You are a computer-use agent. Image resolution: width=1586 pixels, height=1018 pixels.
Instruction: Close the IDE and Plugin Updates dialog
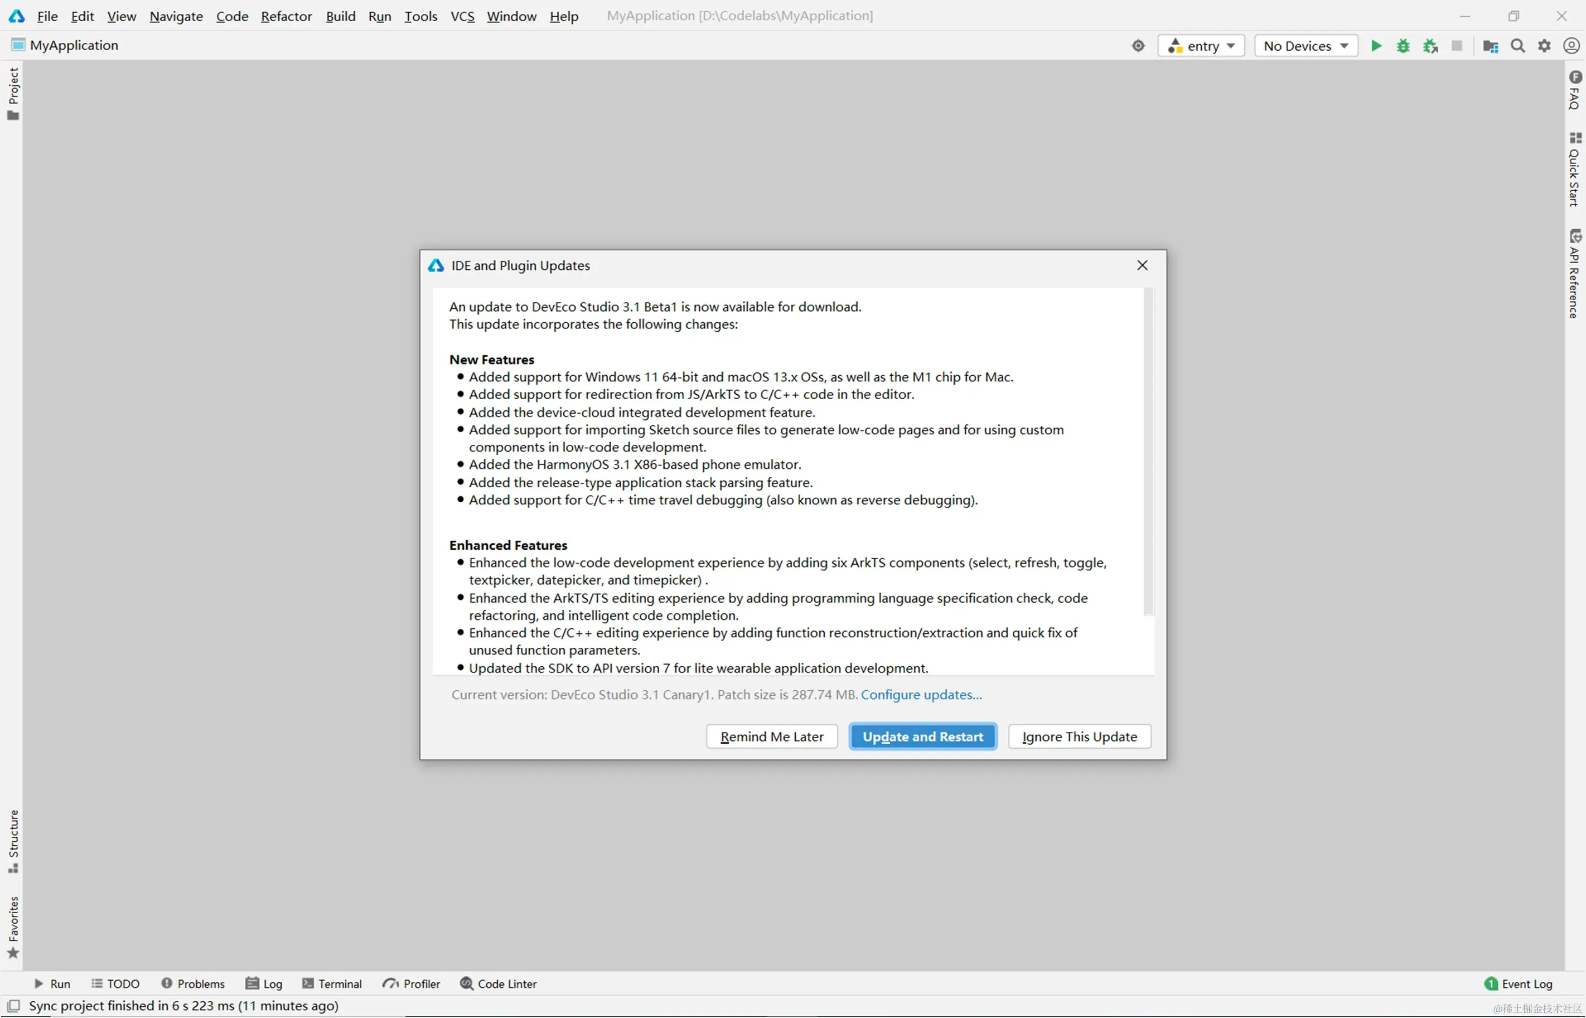pyautogui.click(x=1142, y=265)
